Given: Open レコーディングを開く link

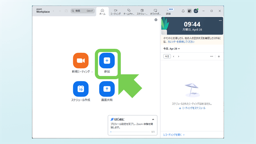Looking at the screenshot, I should click(174, 135).
